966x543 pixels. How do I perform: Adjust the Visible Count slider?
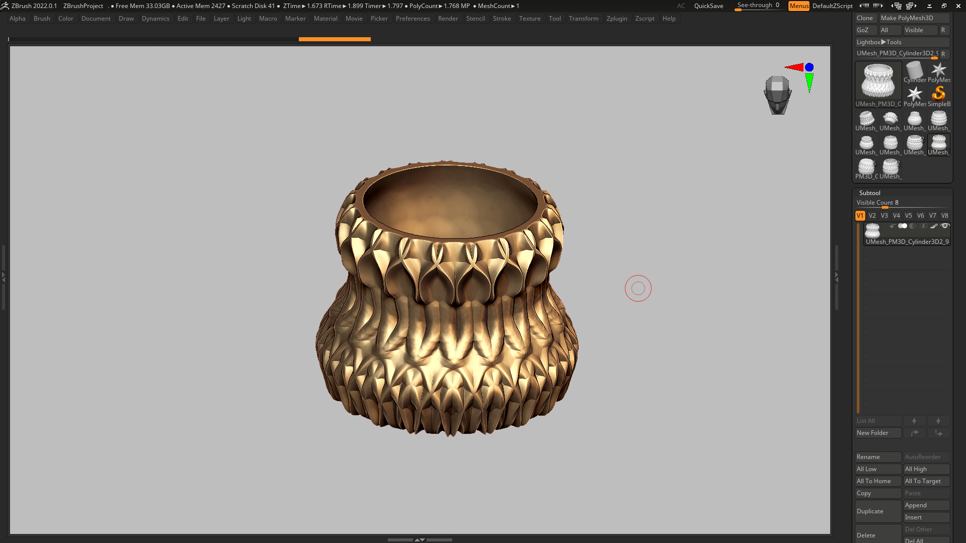point(902,203)
